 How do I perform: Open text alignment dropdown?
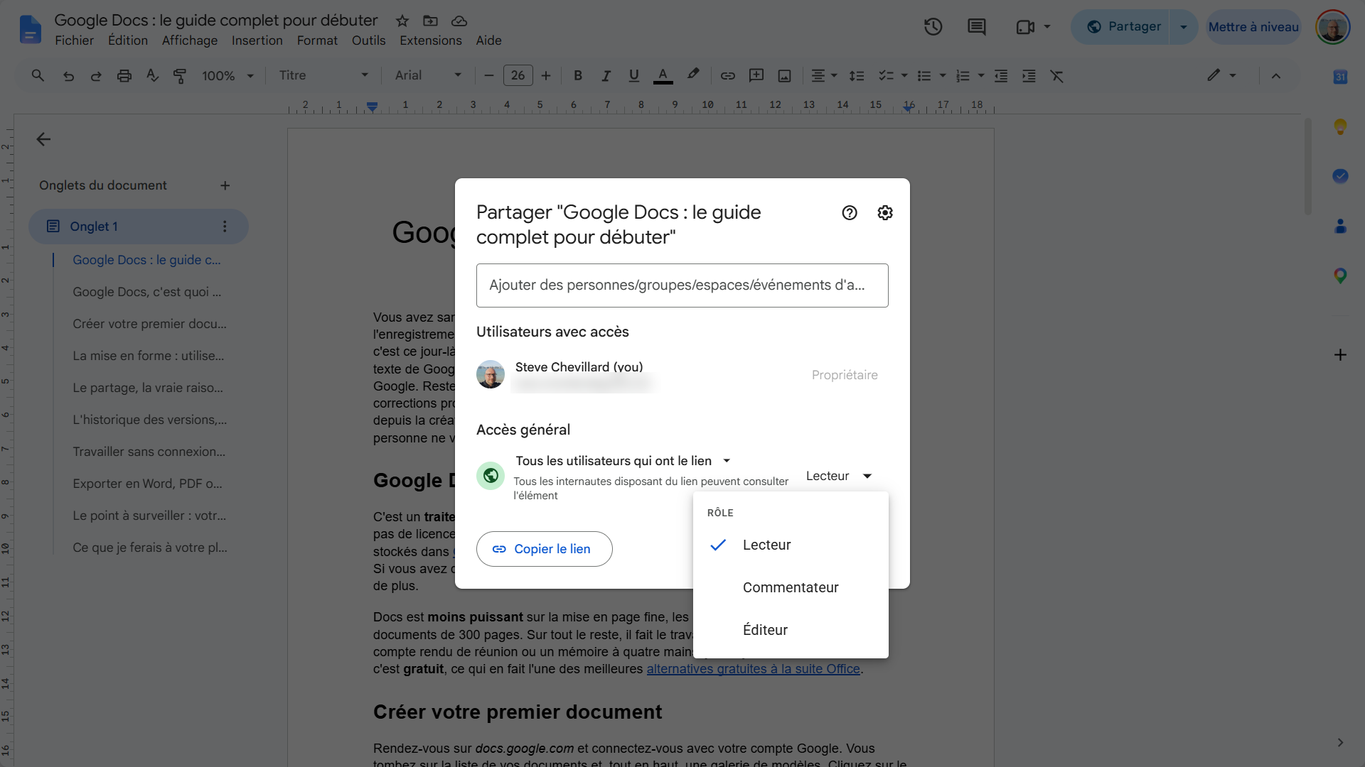click(824, 75)
